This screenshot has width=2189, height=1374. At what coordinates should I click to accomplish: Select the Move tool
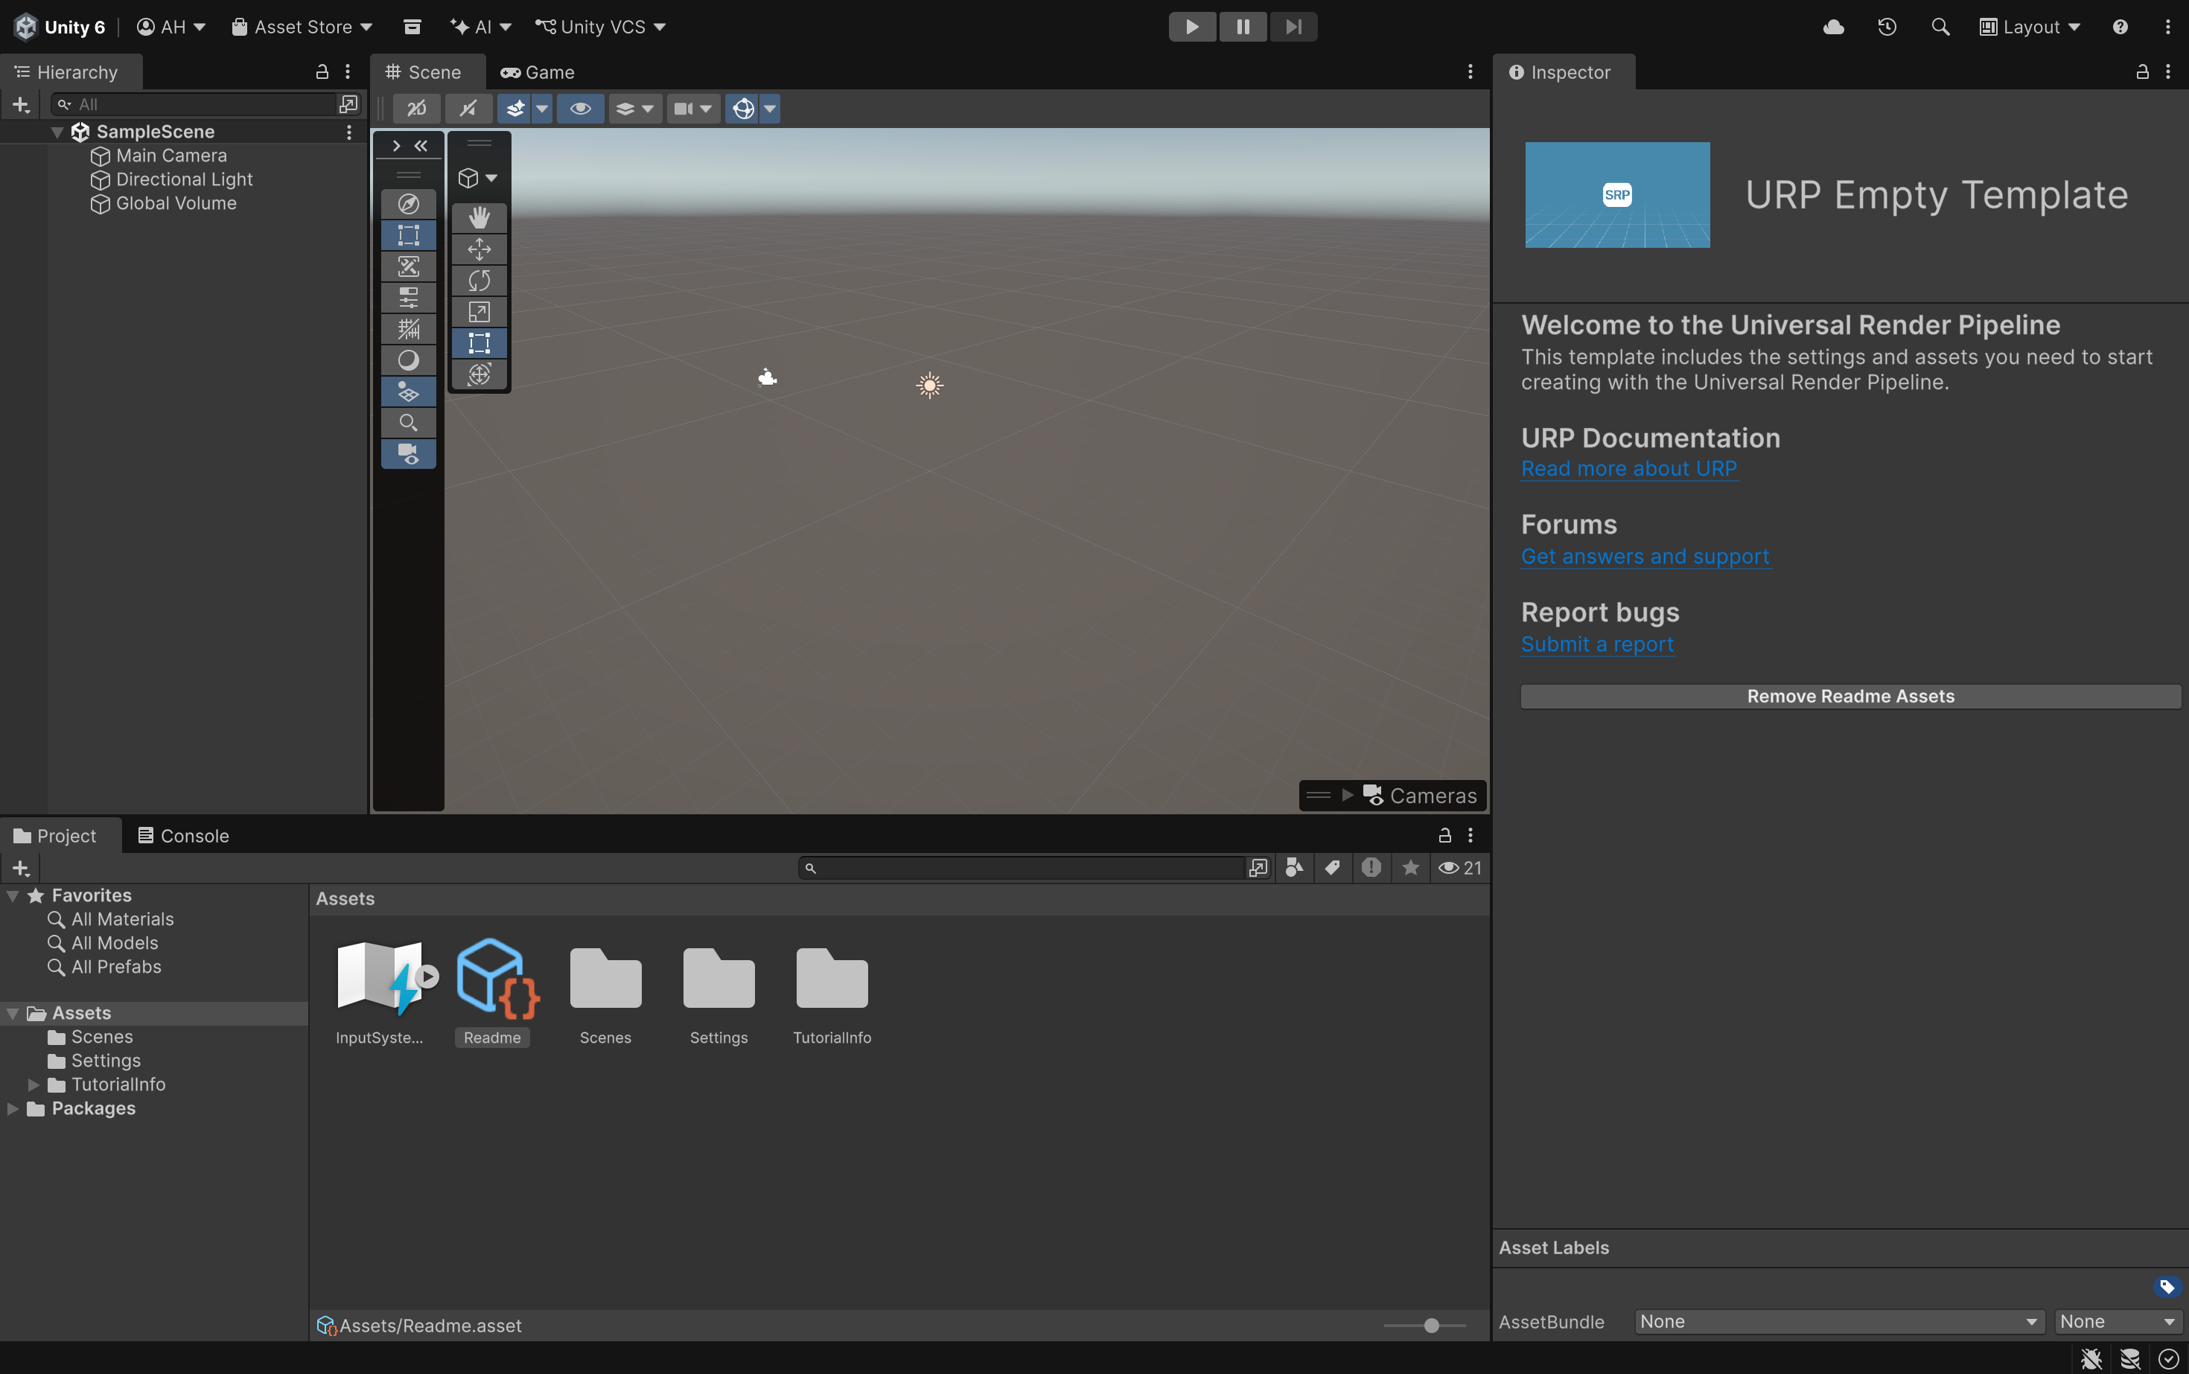tap(479, 249)
